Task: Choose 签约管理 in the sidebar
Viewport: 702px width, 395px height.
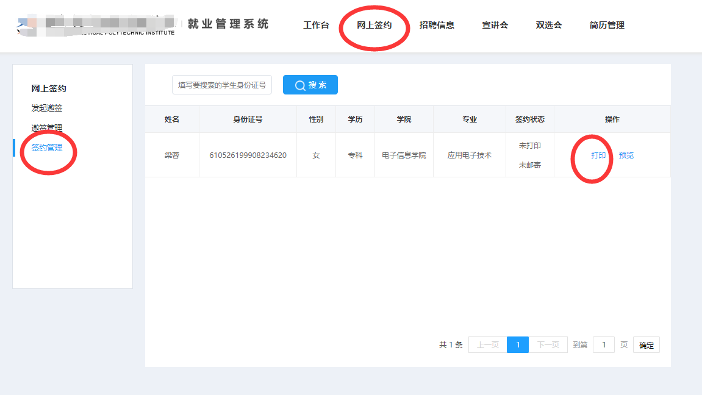Action: [47, 148]
